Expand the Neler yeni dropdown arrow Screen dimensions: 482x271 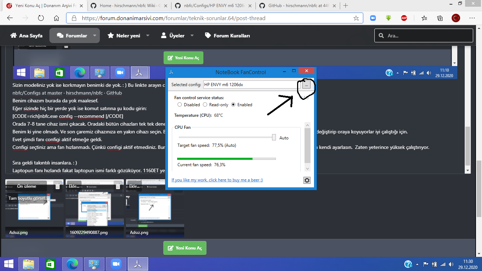(147, 36)
